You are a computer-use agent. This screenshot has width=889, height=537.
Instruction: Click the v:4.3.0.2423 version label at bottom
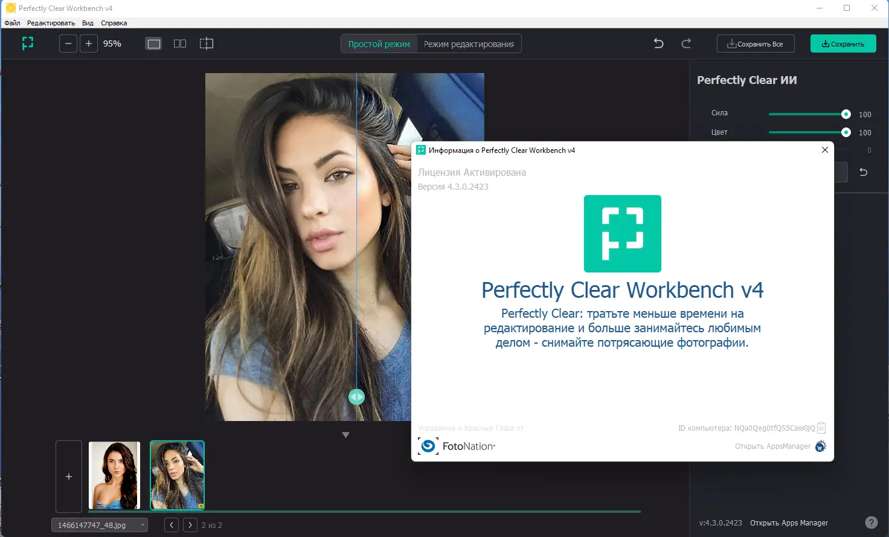click(x=721, y=523)
